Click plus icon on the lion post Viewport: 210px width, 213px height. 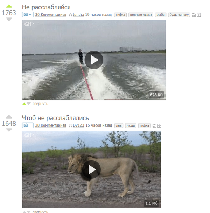coord(159,125)
